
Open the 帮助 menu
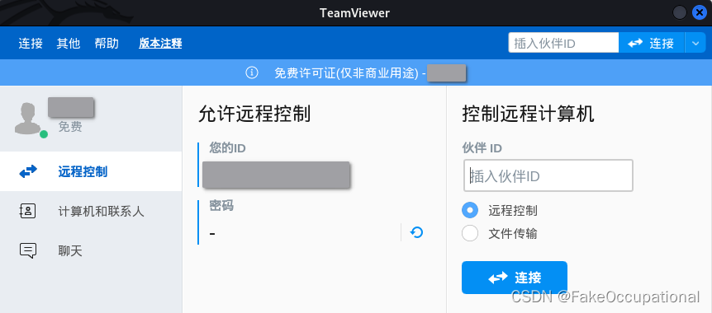click(x=107, y=44)
